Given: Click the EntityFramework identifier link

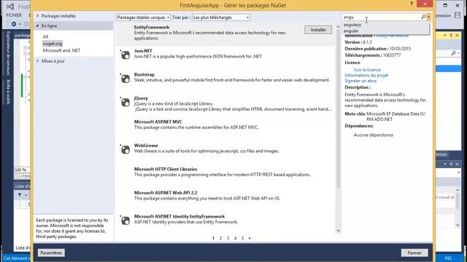Looking at the screenshot, I should (392, 36).
